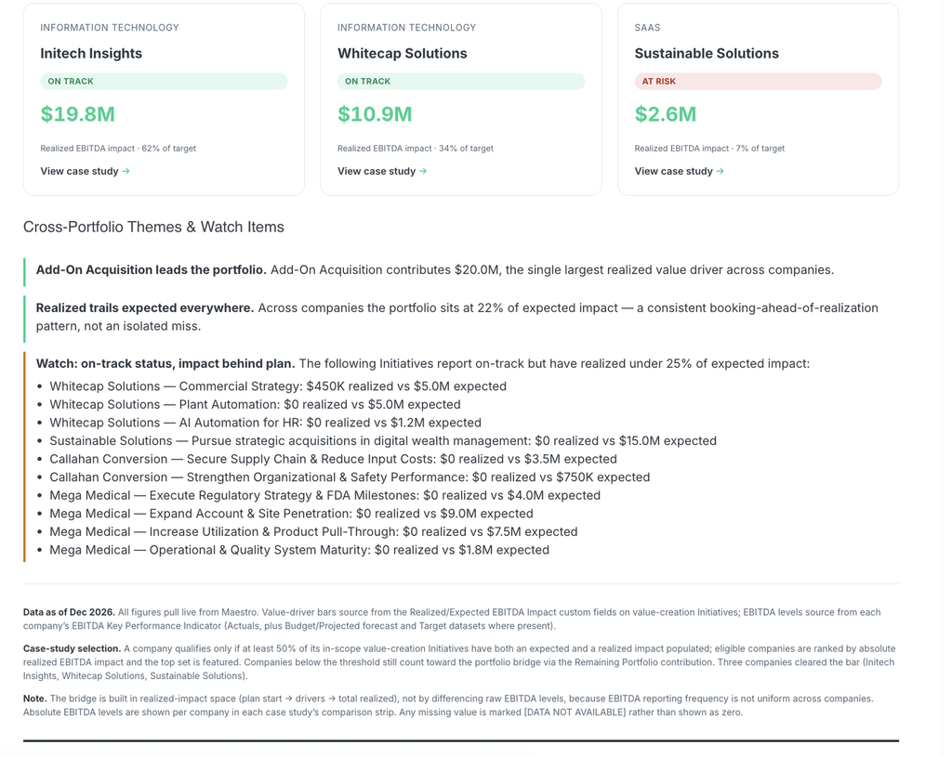Viewport: 952px width, 757px height.
Task: Open Sustainable Solutions case study link
Action: coord(680,171)
